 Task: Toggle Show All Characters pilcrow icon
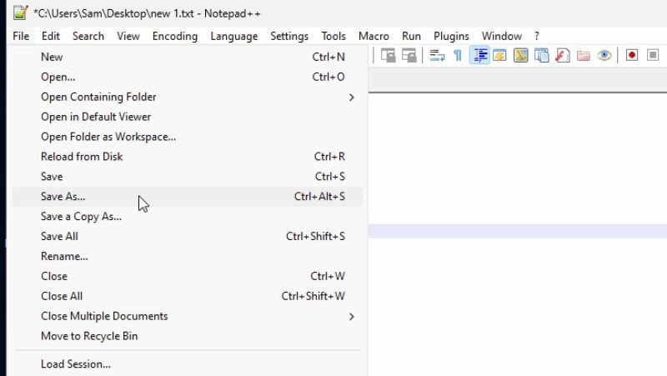point(458,56)
